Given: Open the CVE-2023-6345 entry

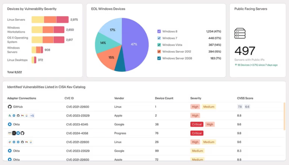Looking at the screenshot, I should [x=77, y=124].
